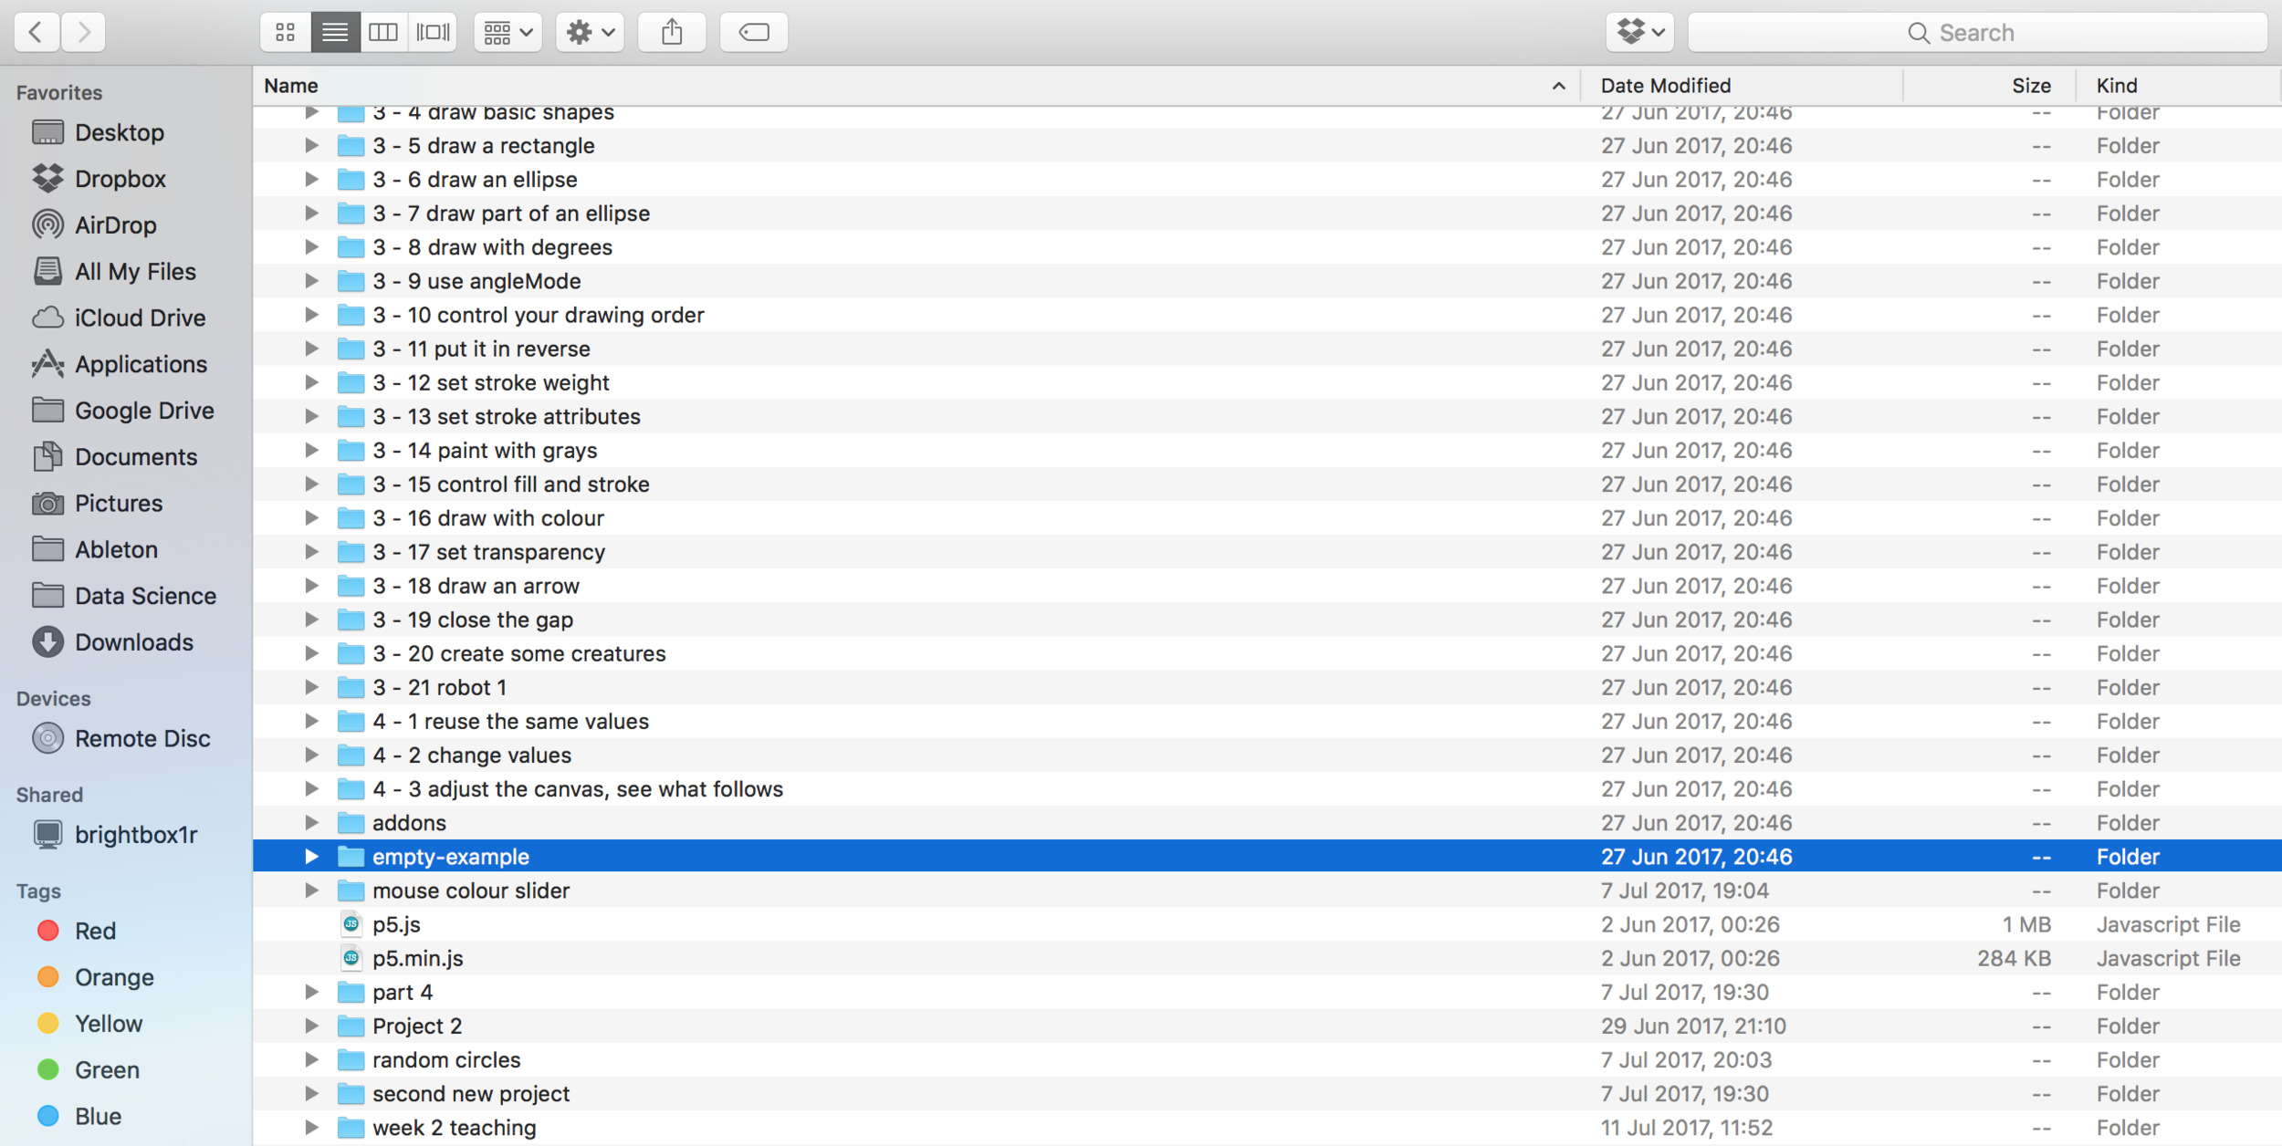Expand the week 2 teaching folder
The height and width of the screenshot is (1146, 2282).
point(311,1127)
